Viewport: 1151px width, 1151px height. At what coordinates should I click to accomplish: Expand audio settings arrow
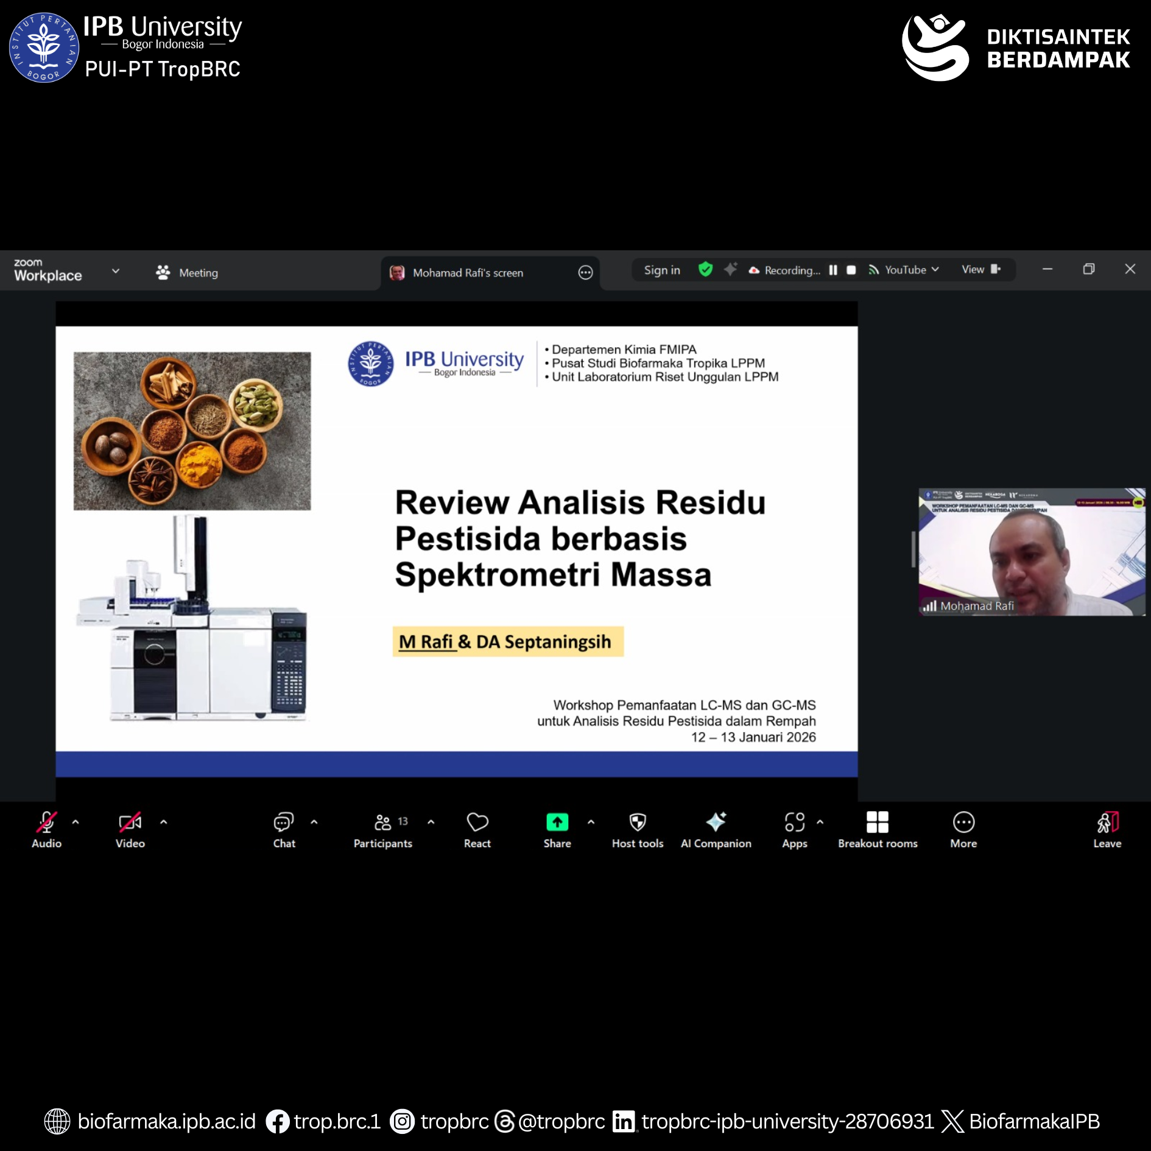click(x=76, y=822)
